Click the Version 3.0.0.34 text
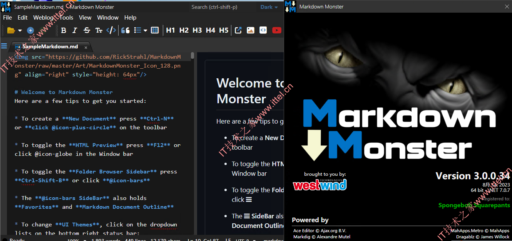This screenshot has width=512, height=241. 473,176
